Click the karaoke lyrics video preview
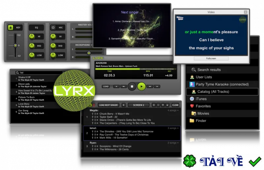 [x=211, y=35]
